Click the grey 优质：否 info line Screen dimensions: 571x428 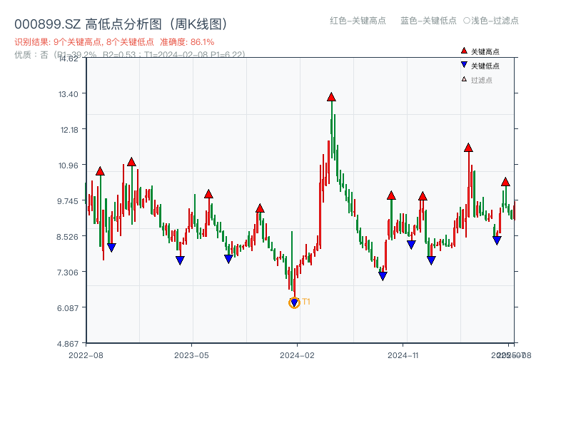pos(130,55)
